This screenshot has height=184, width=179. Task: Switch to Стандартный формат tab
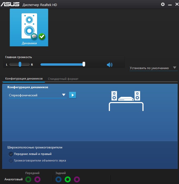[x=63, y=79]
